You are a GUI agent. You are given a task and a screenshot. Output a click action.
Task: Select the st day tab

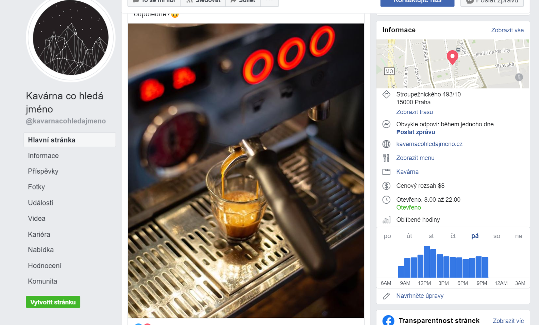click(431, 236)
